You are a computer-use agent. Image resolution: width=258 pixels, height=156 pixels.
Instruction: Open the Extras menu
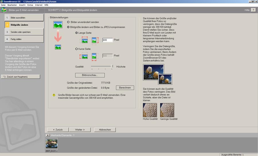[x=30, y=5]
